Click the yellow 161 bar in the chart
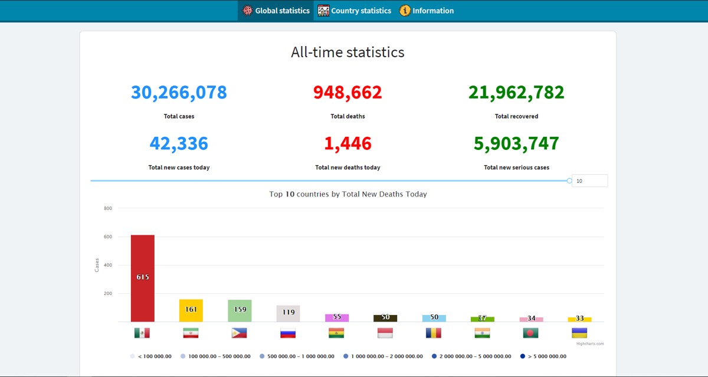This screenshot has height=377, width=708. (191, 310)
